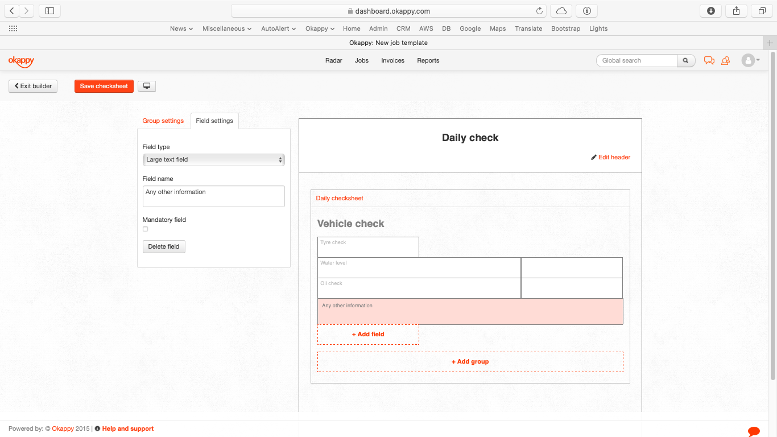Image resolution: width=777 pixels, height=437 pixels.
Task: Click the Okappy logo
Action: click(21, 60)
